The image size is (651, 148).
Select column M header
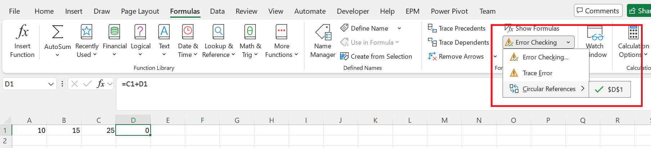click(x=444, y=120)
